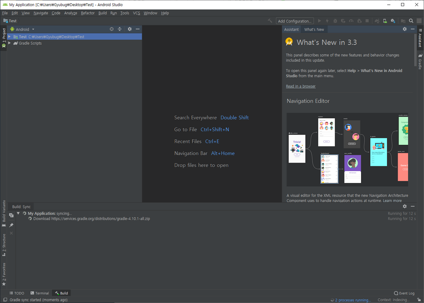
Task: Open the Android project view dropdown
Action: click(22, 29)
